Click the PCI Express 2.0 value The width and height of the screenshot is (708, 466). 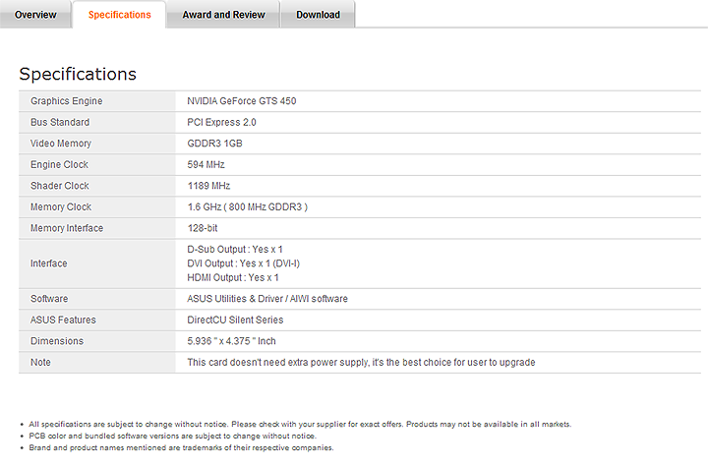(221, 123)
